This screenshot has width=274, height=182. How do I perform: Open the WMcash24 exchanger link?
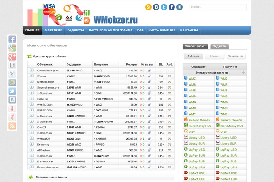point(44,139)
